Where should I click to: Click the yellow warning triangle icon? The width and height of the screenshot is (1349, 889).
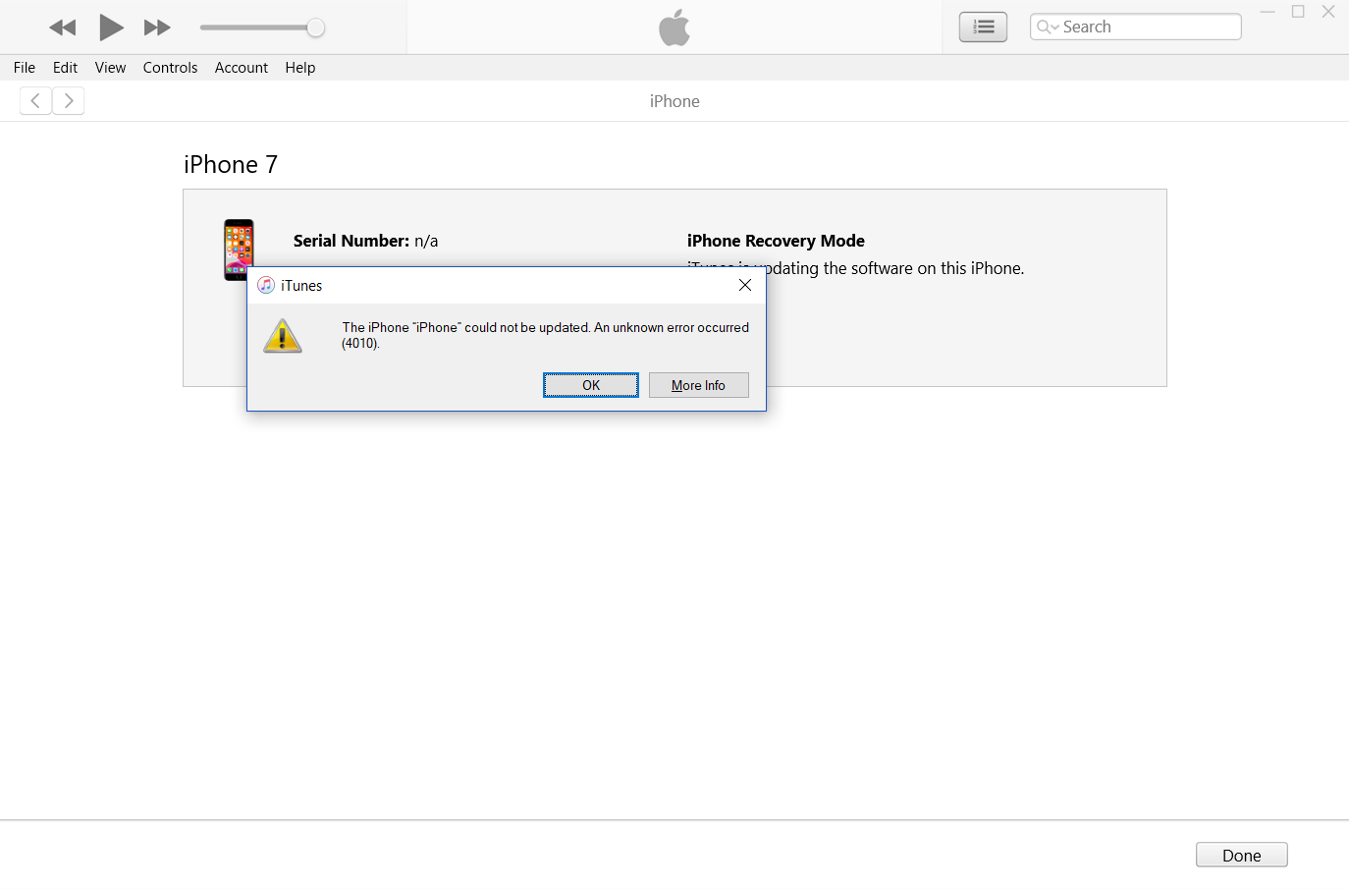(x=283, y=336)
